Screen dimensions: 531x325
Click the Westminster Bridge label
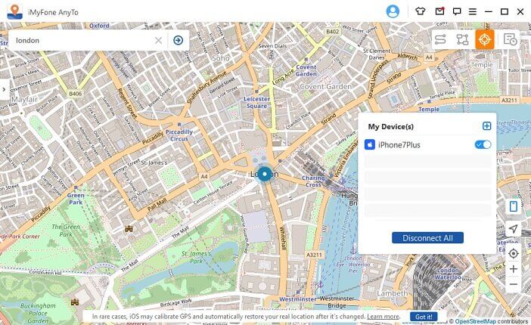coord(337,302)
